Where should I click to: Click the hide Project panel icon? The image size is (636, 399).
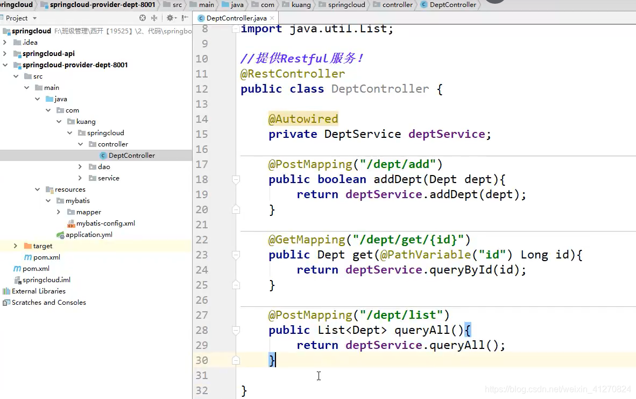click(x=185, y=18)
